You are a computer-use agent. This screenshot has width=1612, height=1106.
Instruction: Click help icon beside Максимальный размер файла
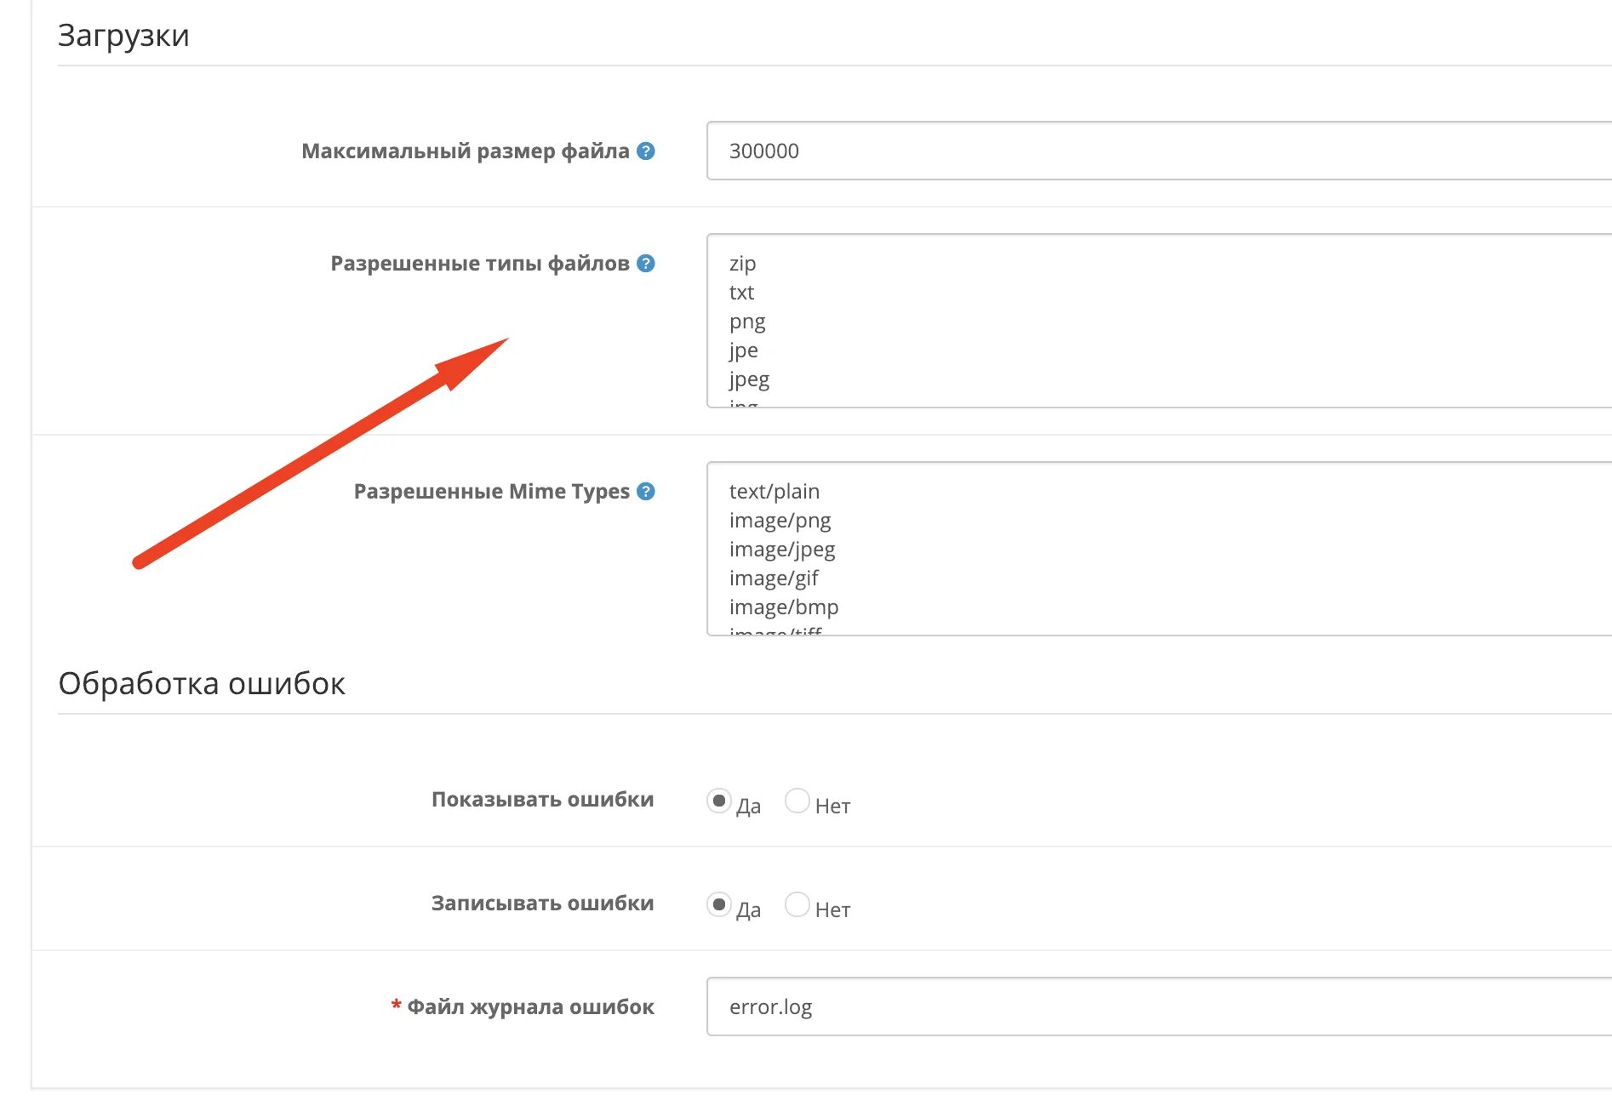click(x=646, y=151)
